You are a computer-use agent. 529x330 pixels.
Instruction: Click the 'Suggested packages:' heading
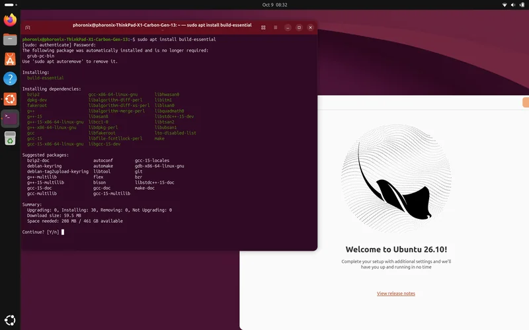pos(45,155)
